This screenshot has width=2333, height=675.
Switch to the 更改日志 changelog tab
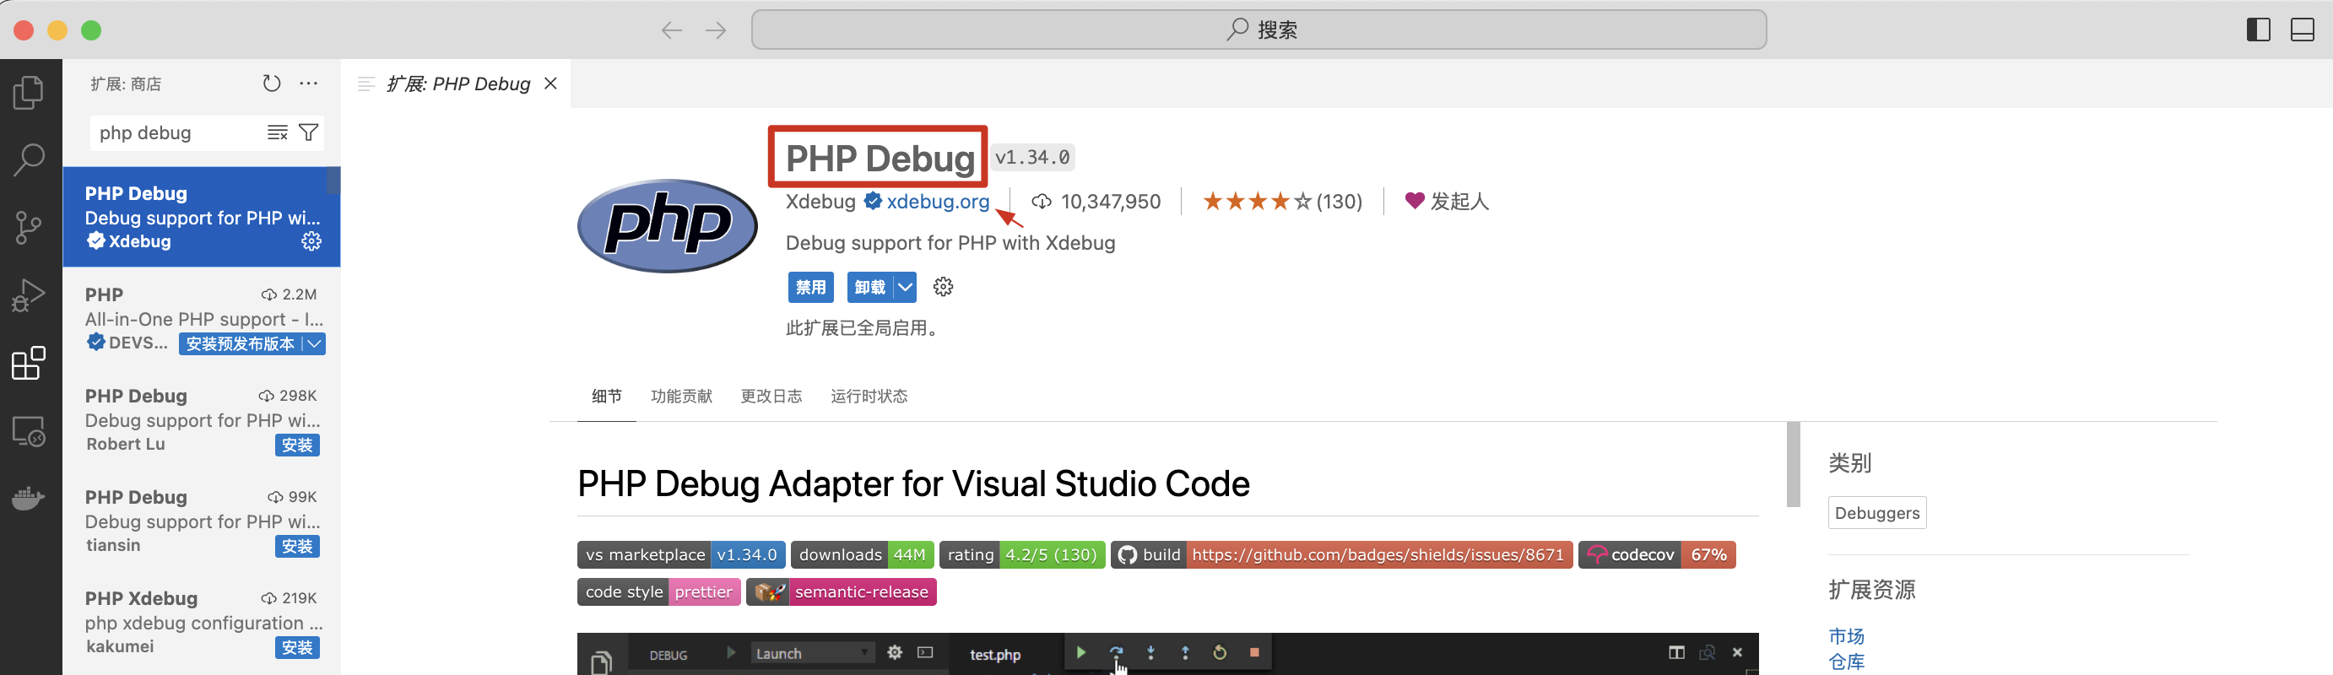point(771,397)
